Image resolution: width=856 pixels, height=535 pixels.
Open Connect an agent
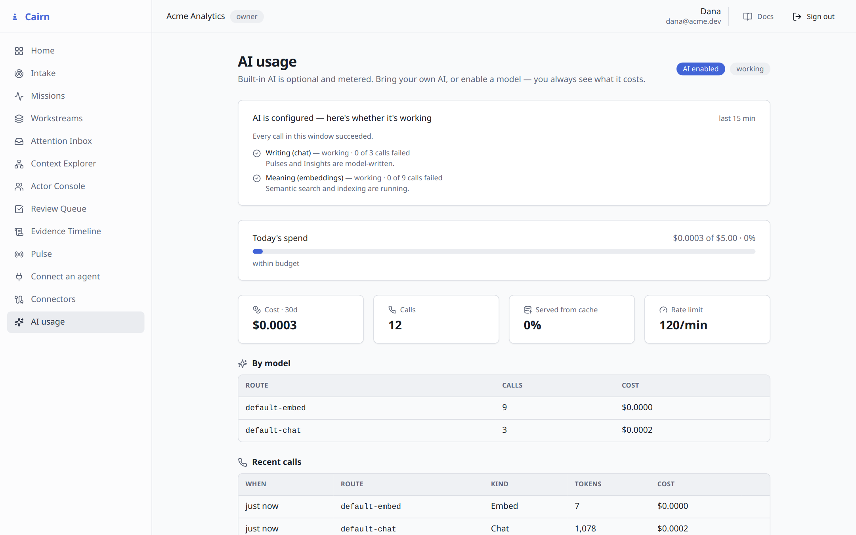pyautogui.click(x=76, y=277)
